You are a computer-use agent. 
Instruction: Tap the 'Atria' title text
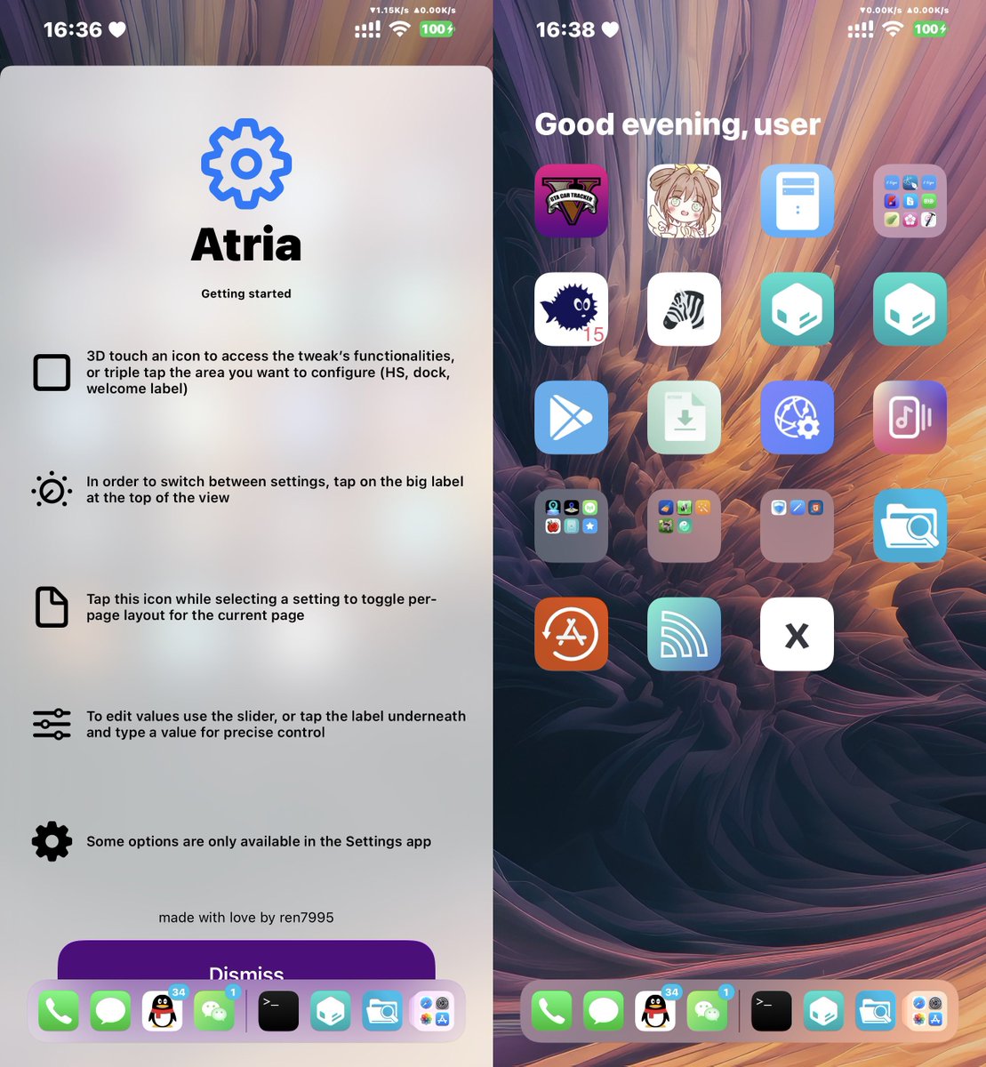click(x=246, y=245)
